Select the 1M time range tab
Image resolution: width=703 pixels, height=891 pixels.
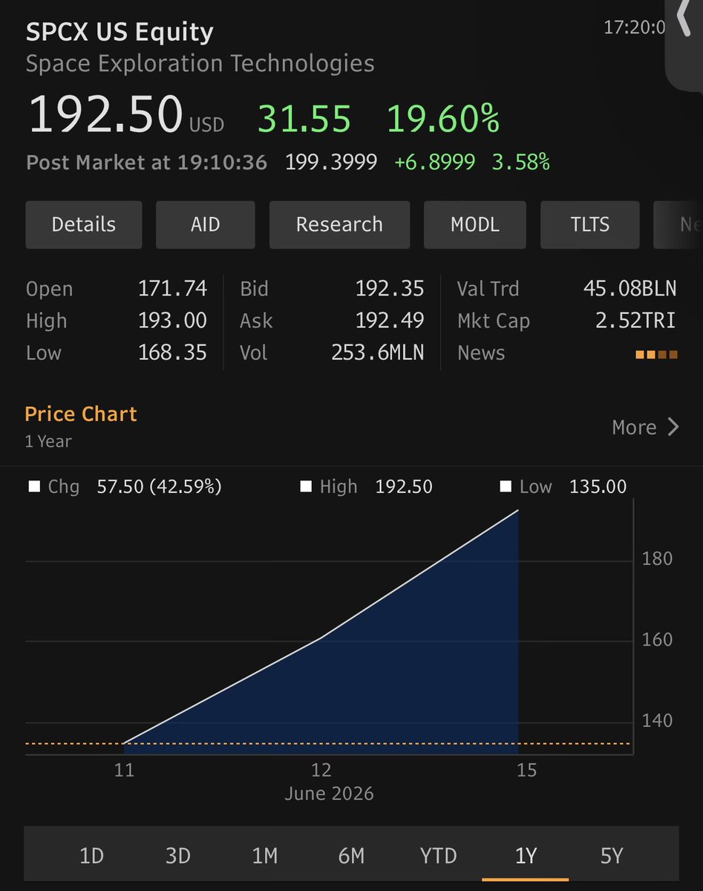click(265, 855)
